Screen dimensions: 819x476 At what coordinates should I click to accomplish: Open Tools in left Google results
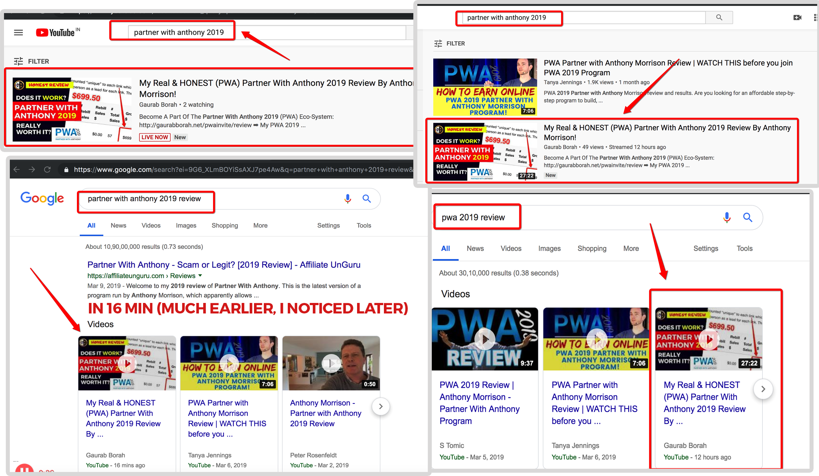point(364,225)
